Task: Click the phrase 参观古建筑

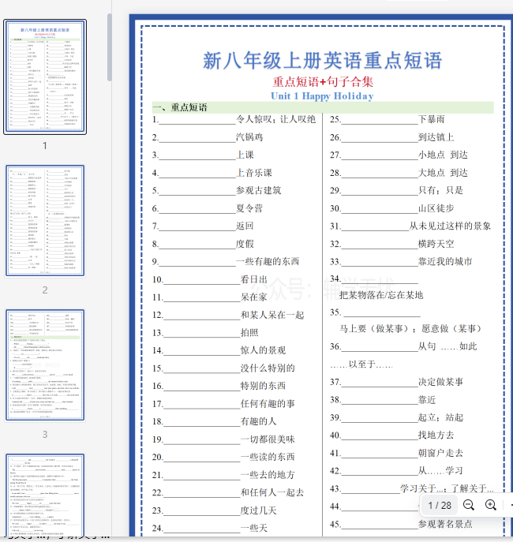Action: pyautogui.click(x=258, y=190)
